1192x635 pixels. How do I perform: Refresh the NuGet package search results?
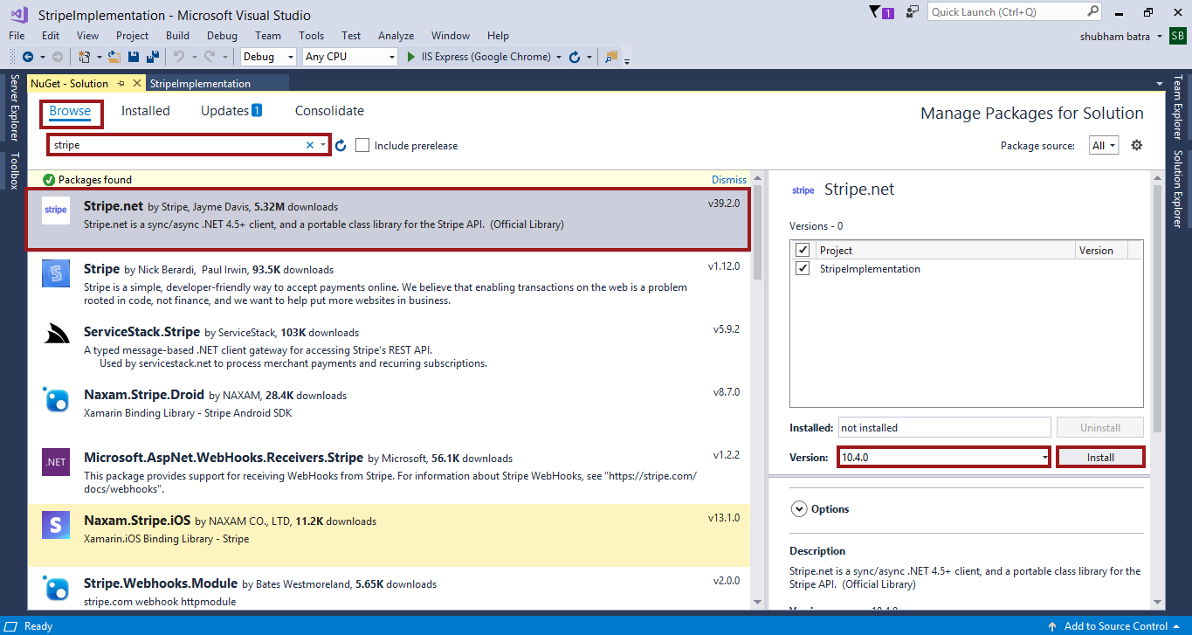point(341,145)
